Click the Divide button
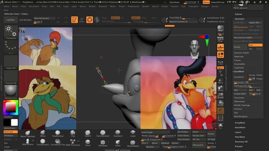The width and height of the screenshot is (269, 151). coord(241,47)
